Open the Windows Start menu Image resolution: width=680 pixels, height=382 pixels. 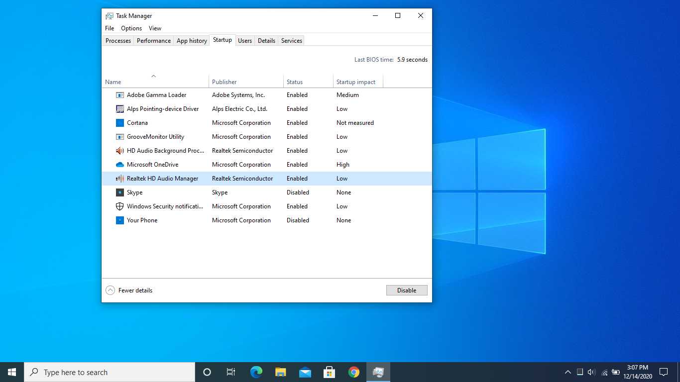[x=12, y=372]
